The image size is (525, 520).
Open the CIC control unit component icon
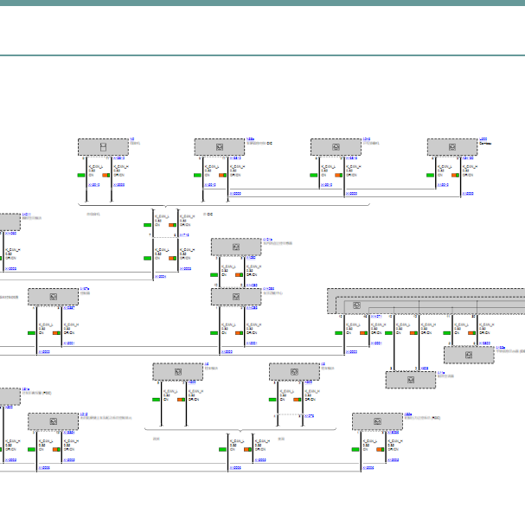(220, 147)
